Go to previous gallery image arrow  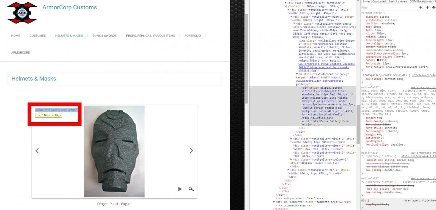(x=37, y=151)
